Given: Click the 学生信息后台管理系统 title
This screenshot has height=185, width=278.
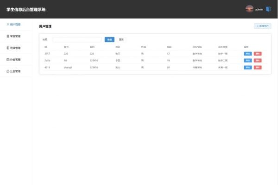Looking at the screenshot, I should pos(26,10).
